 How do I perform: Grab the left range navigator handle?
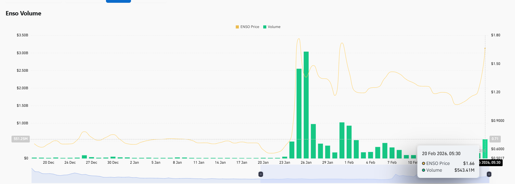261,174
